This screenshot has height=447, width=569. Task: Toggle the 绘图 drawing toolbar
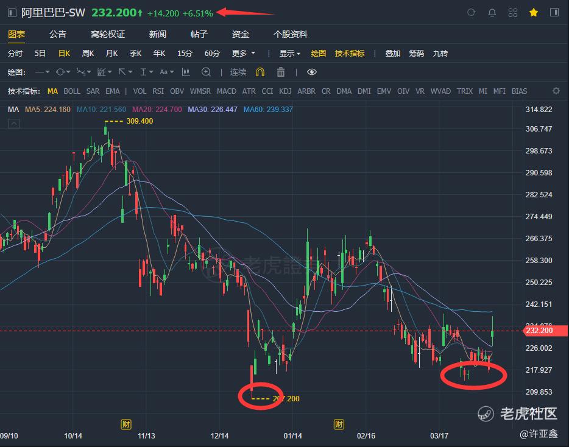[318, 54]
